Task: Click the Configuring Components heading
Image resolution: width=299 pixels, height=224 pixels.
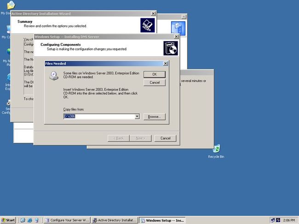Action: pos(60,45)
